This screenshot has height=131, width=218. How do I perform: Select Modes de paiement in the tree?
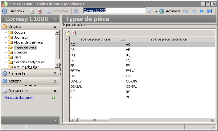click(x=28, y=42)
